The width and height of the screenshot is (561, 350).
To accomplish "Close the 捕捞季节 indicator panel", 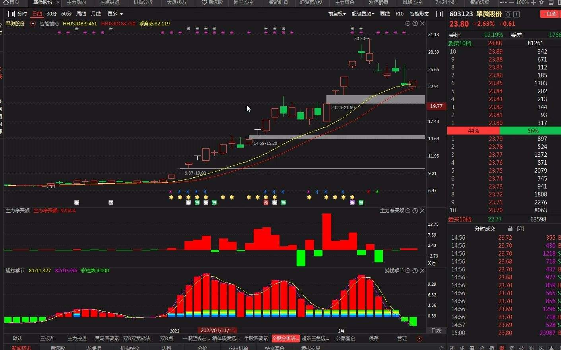I will pyautogui.click(x=422, y=271).
